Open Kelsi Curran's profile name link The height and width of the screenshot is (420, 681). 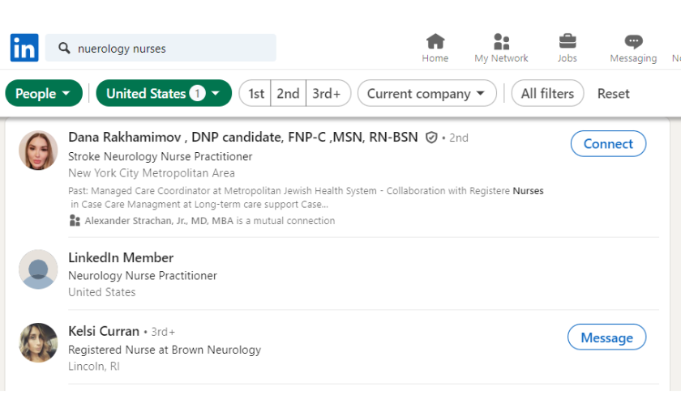104,331
